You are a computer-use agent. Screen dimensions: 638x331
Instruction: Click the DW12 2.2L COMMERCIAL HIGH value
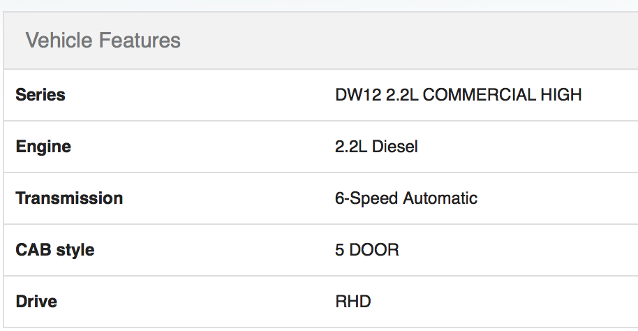(459, 95)
